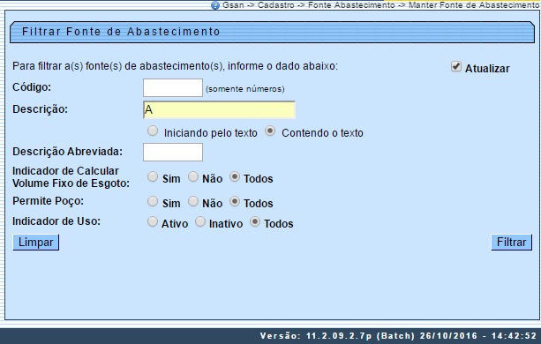The width and height of the screenshot is (541, 344).
Task: Click the Descrição text field
Action: click(219, 110)
